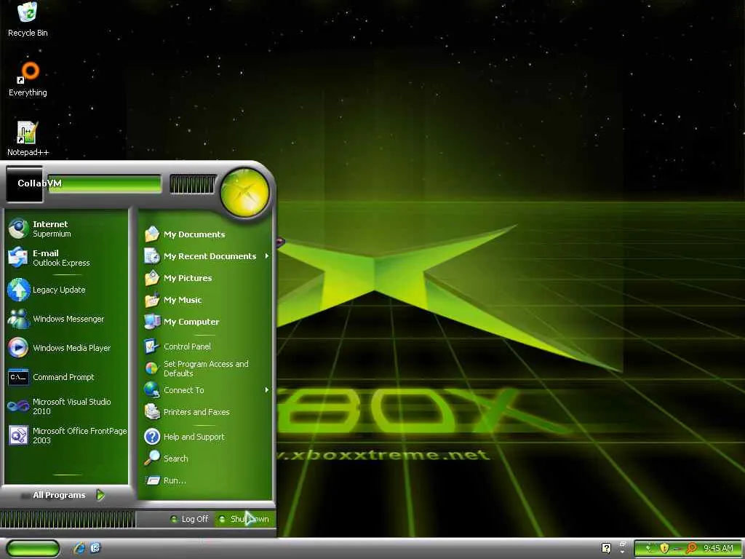Screen dimensions: 745x559
Task: Launch Legacy Update icon
Action: point(18,290)
